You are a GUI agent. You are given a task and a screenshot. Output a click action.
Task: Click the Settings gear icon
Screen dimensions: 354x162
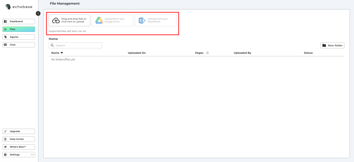[5, 155]
